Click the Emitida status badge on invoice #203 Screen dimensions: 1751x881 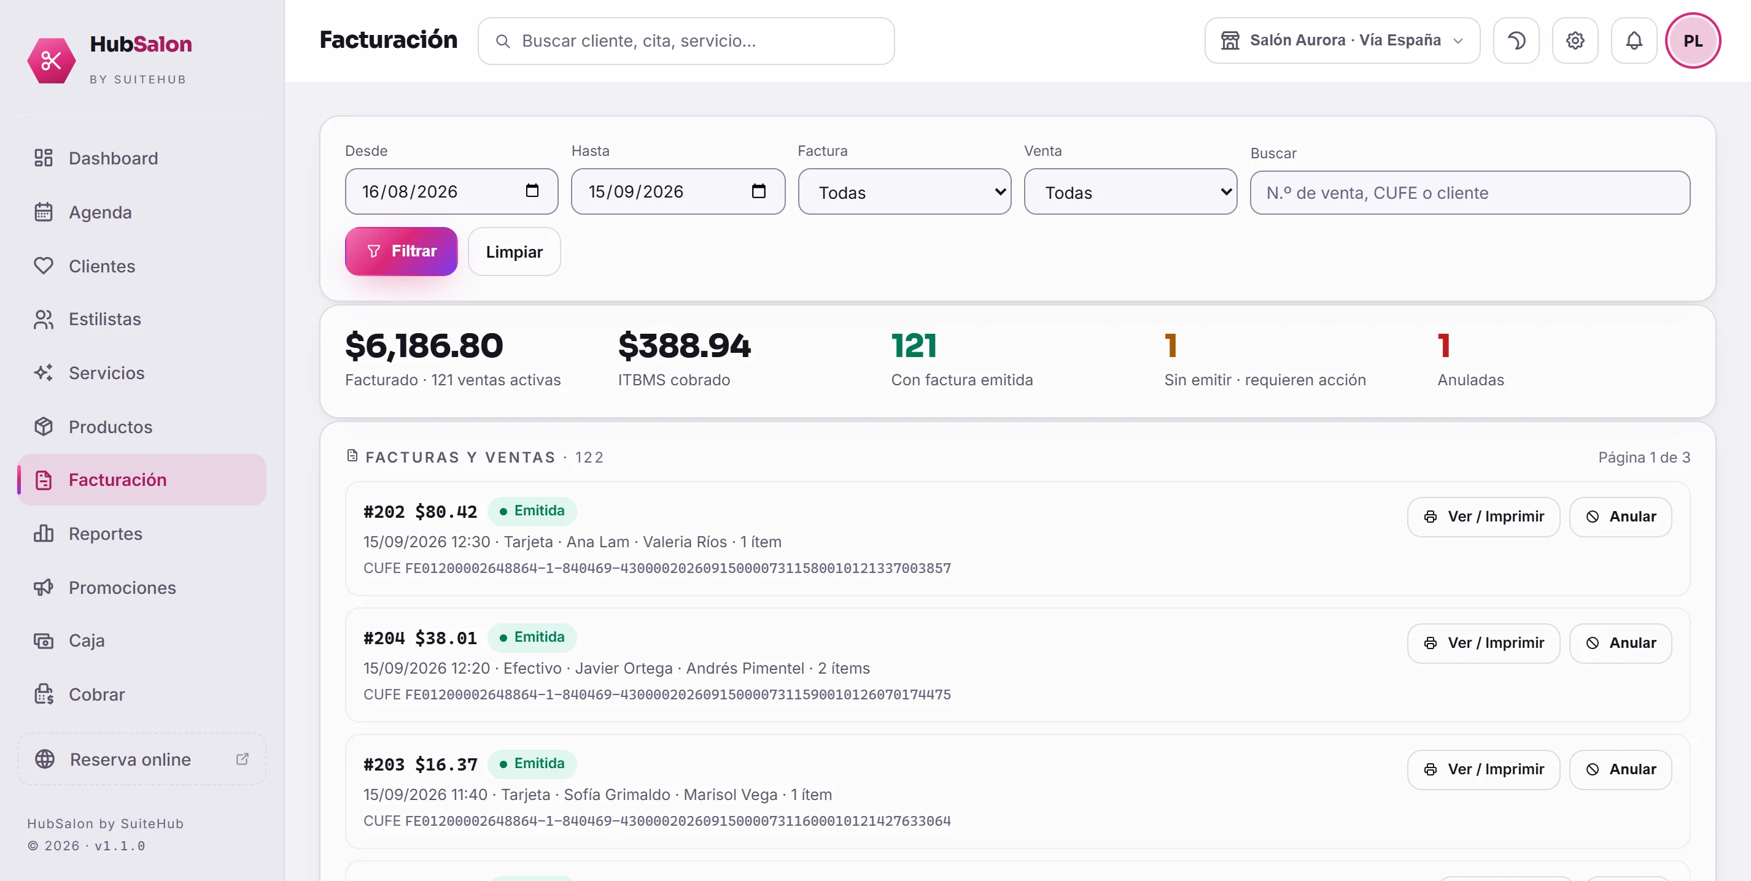[532, 763]
